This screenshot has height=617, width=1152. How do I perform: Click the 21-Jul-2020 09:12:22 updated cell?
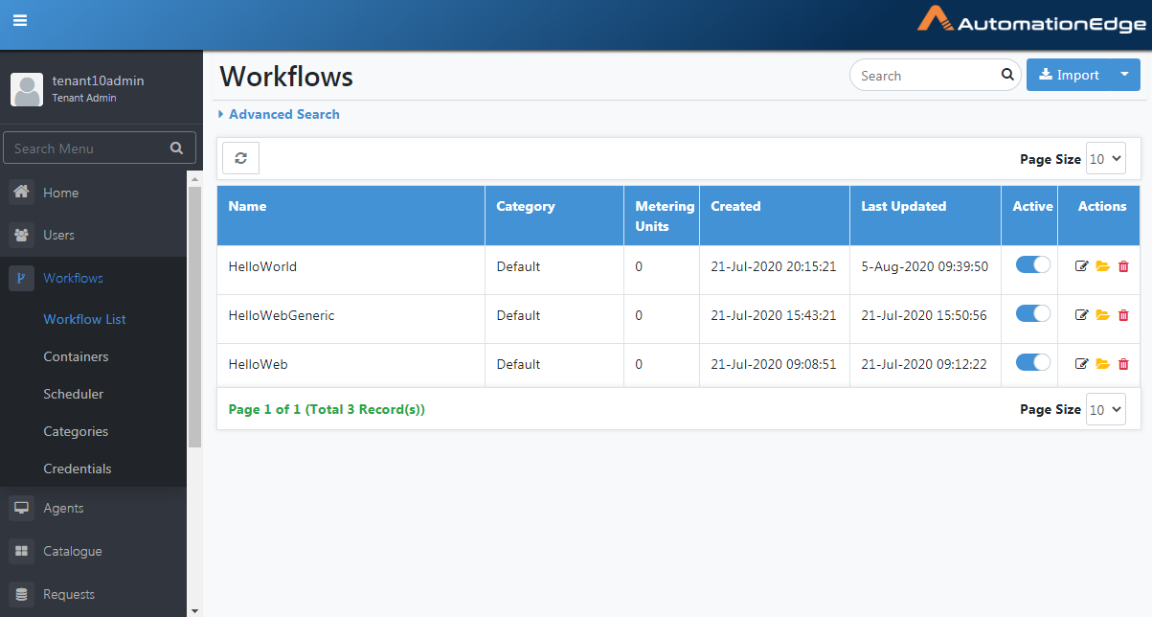924,364
